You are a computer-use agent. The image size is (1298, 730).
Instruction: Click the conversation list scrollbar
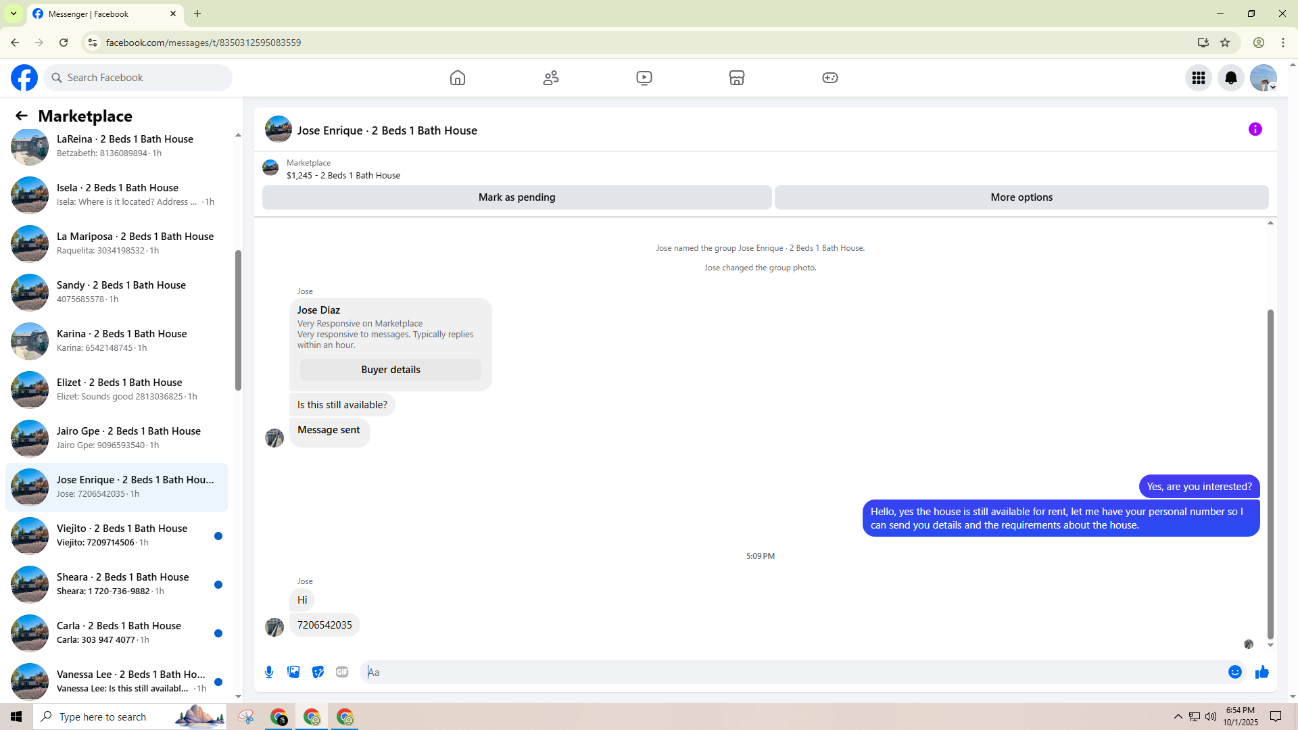[238, 320]
